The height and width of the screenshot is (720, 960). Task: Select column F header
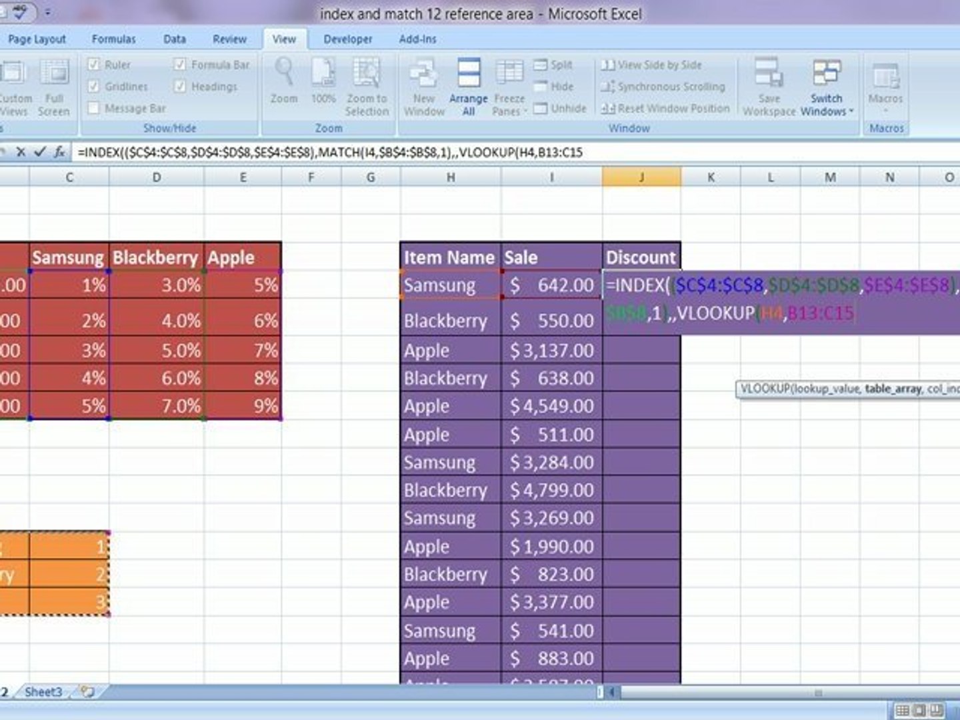click(x=311, y=177)
